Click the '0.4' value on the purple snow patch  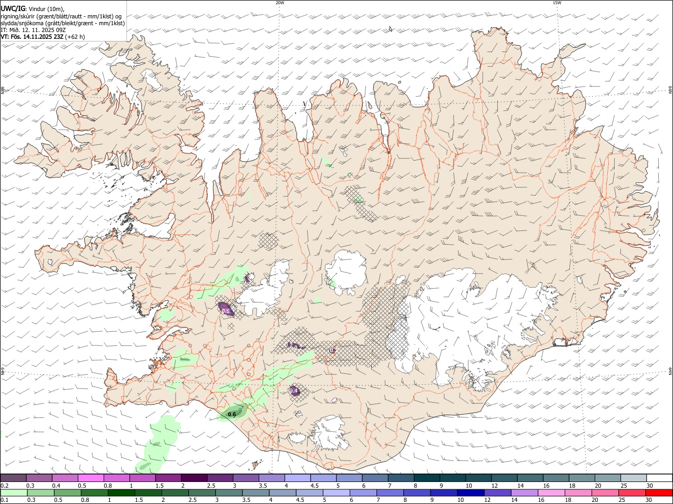(294, 391)
